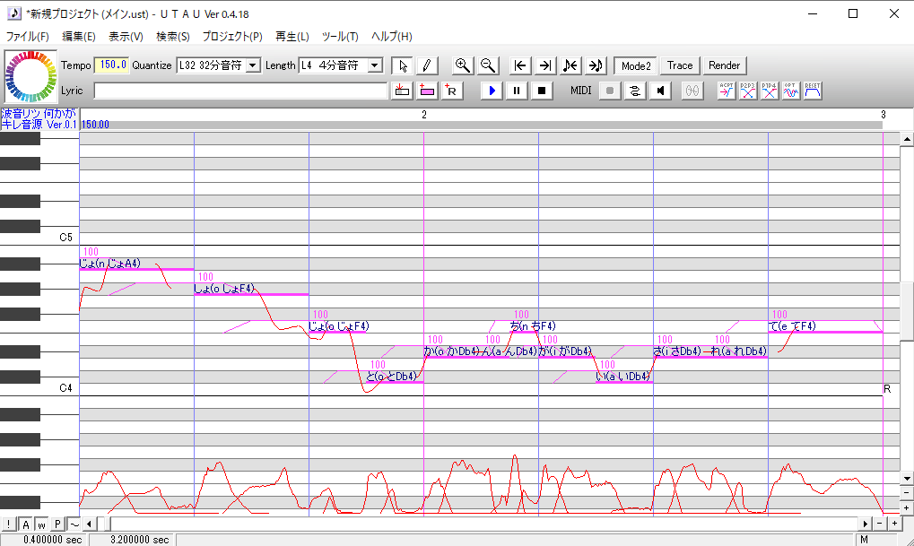Click the Lyric input field
Image resolution: width=914 pixels, height=546 pixels.
click(240, 91)
